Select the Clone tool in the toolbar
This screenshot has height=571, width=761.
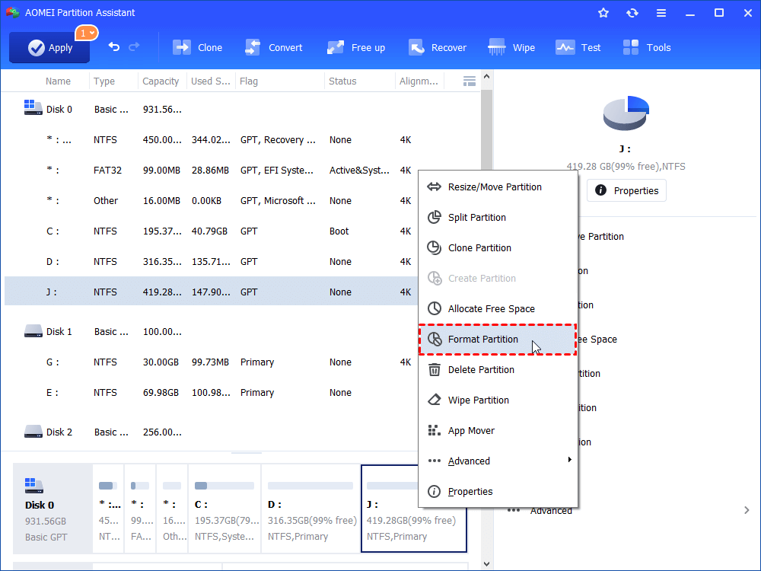pos(197,46)
